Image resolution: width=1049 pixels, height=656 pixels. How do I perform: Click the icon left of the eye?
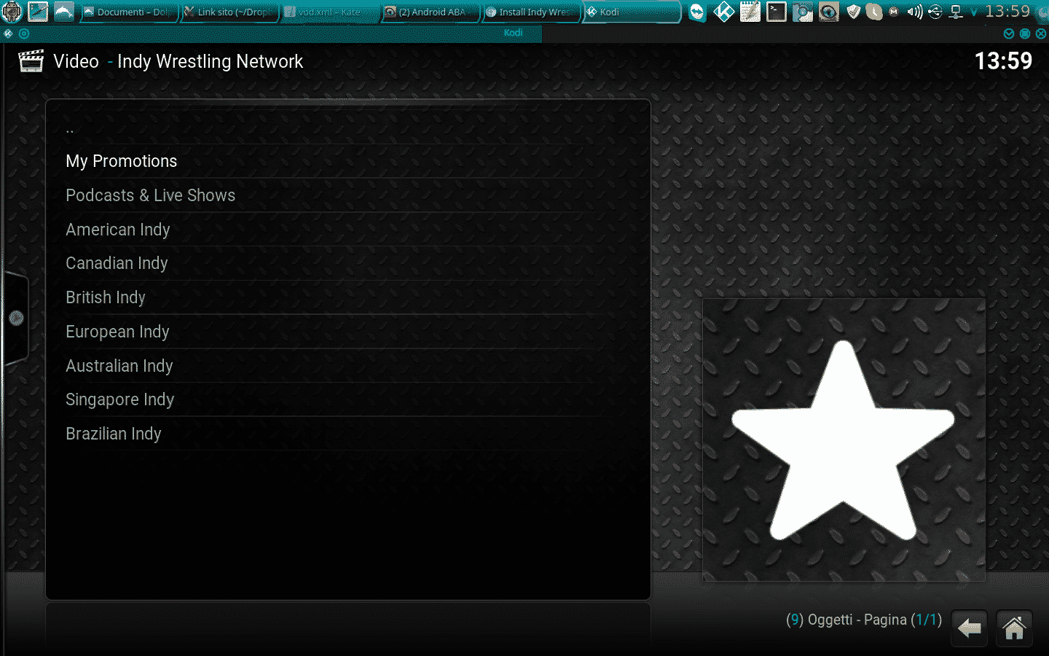[x=802, y=12]
